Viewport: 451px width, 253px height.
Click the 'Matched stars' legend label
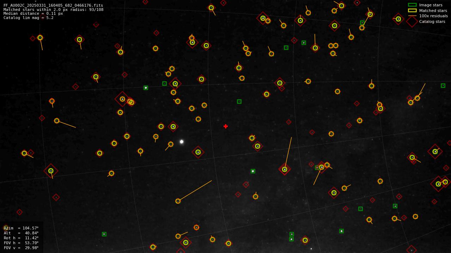(433, 11)
